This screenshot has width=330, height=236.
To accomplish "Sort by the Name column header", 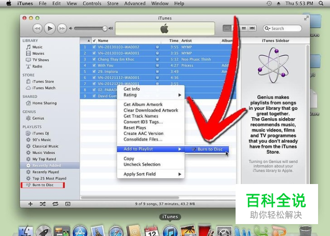I will point(129,41).
